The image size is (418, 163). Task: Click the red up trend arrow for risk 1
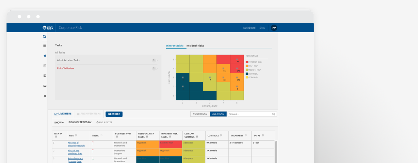click(x=93, y=143)
